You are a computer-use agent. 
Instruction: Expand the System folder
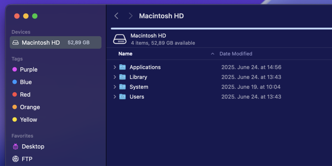pyautogui.click(x=115, y=87)
